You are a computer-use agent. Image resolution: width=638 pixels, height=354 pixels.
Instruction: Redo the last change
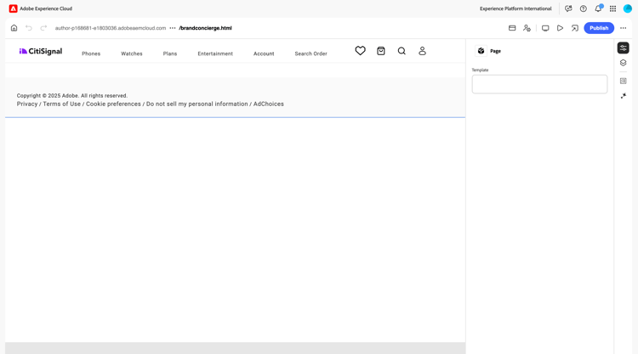click(43, 28)
